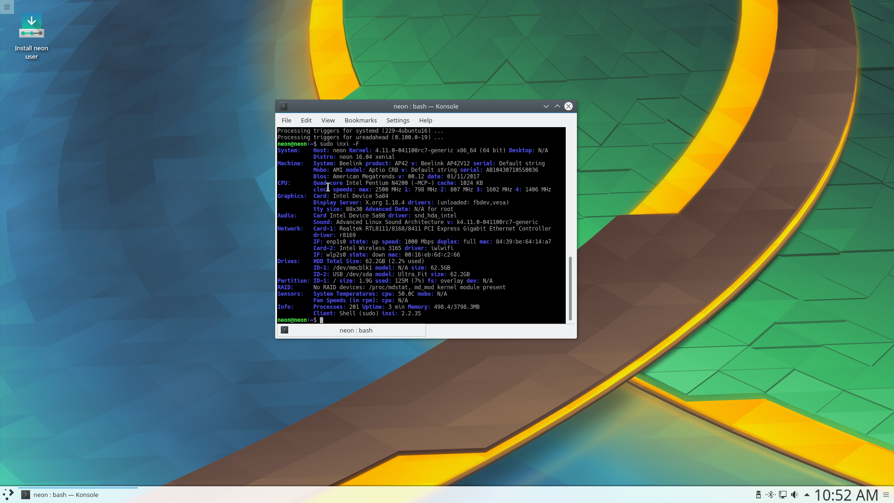Open the File menu in Konsole

[x=286, y=120]
